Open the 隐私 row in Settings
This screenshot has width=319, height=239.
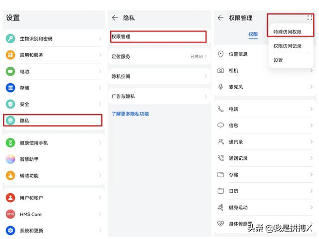(x=53, y=120)
